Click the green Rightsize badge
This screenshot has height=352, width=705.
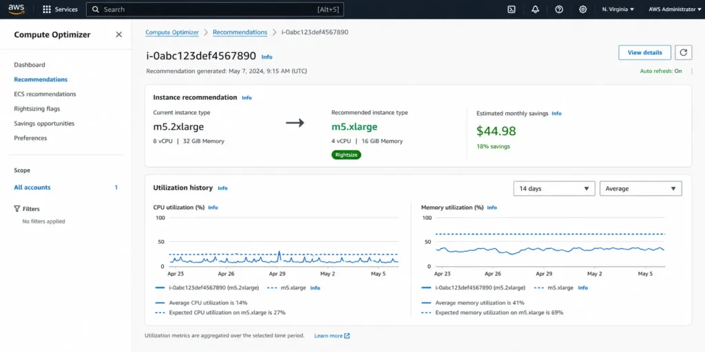346,155
